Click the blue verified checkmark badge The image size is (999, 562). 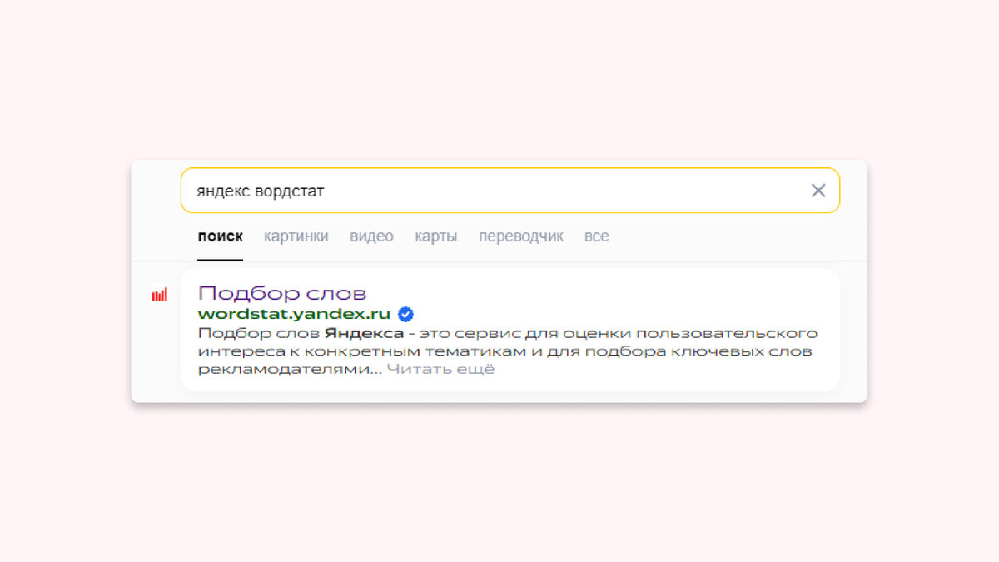tap(406, 314)
